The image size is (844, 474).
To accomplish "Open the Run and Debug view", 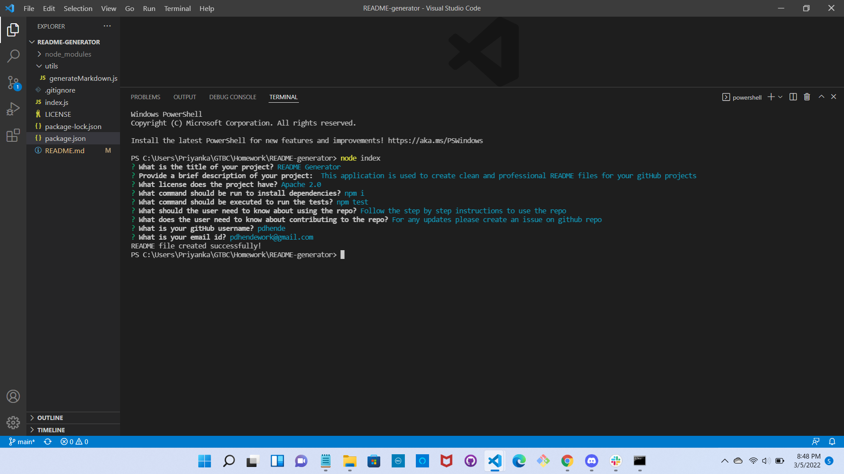I will tap(13, 109).
